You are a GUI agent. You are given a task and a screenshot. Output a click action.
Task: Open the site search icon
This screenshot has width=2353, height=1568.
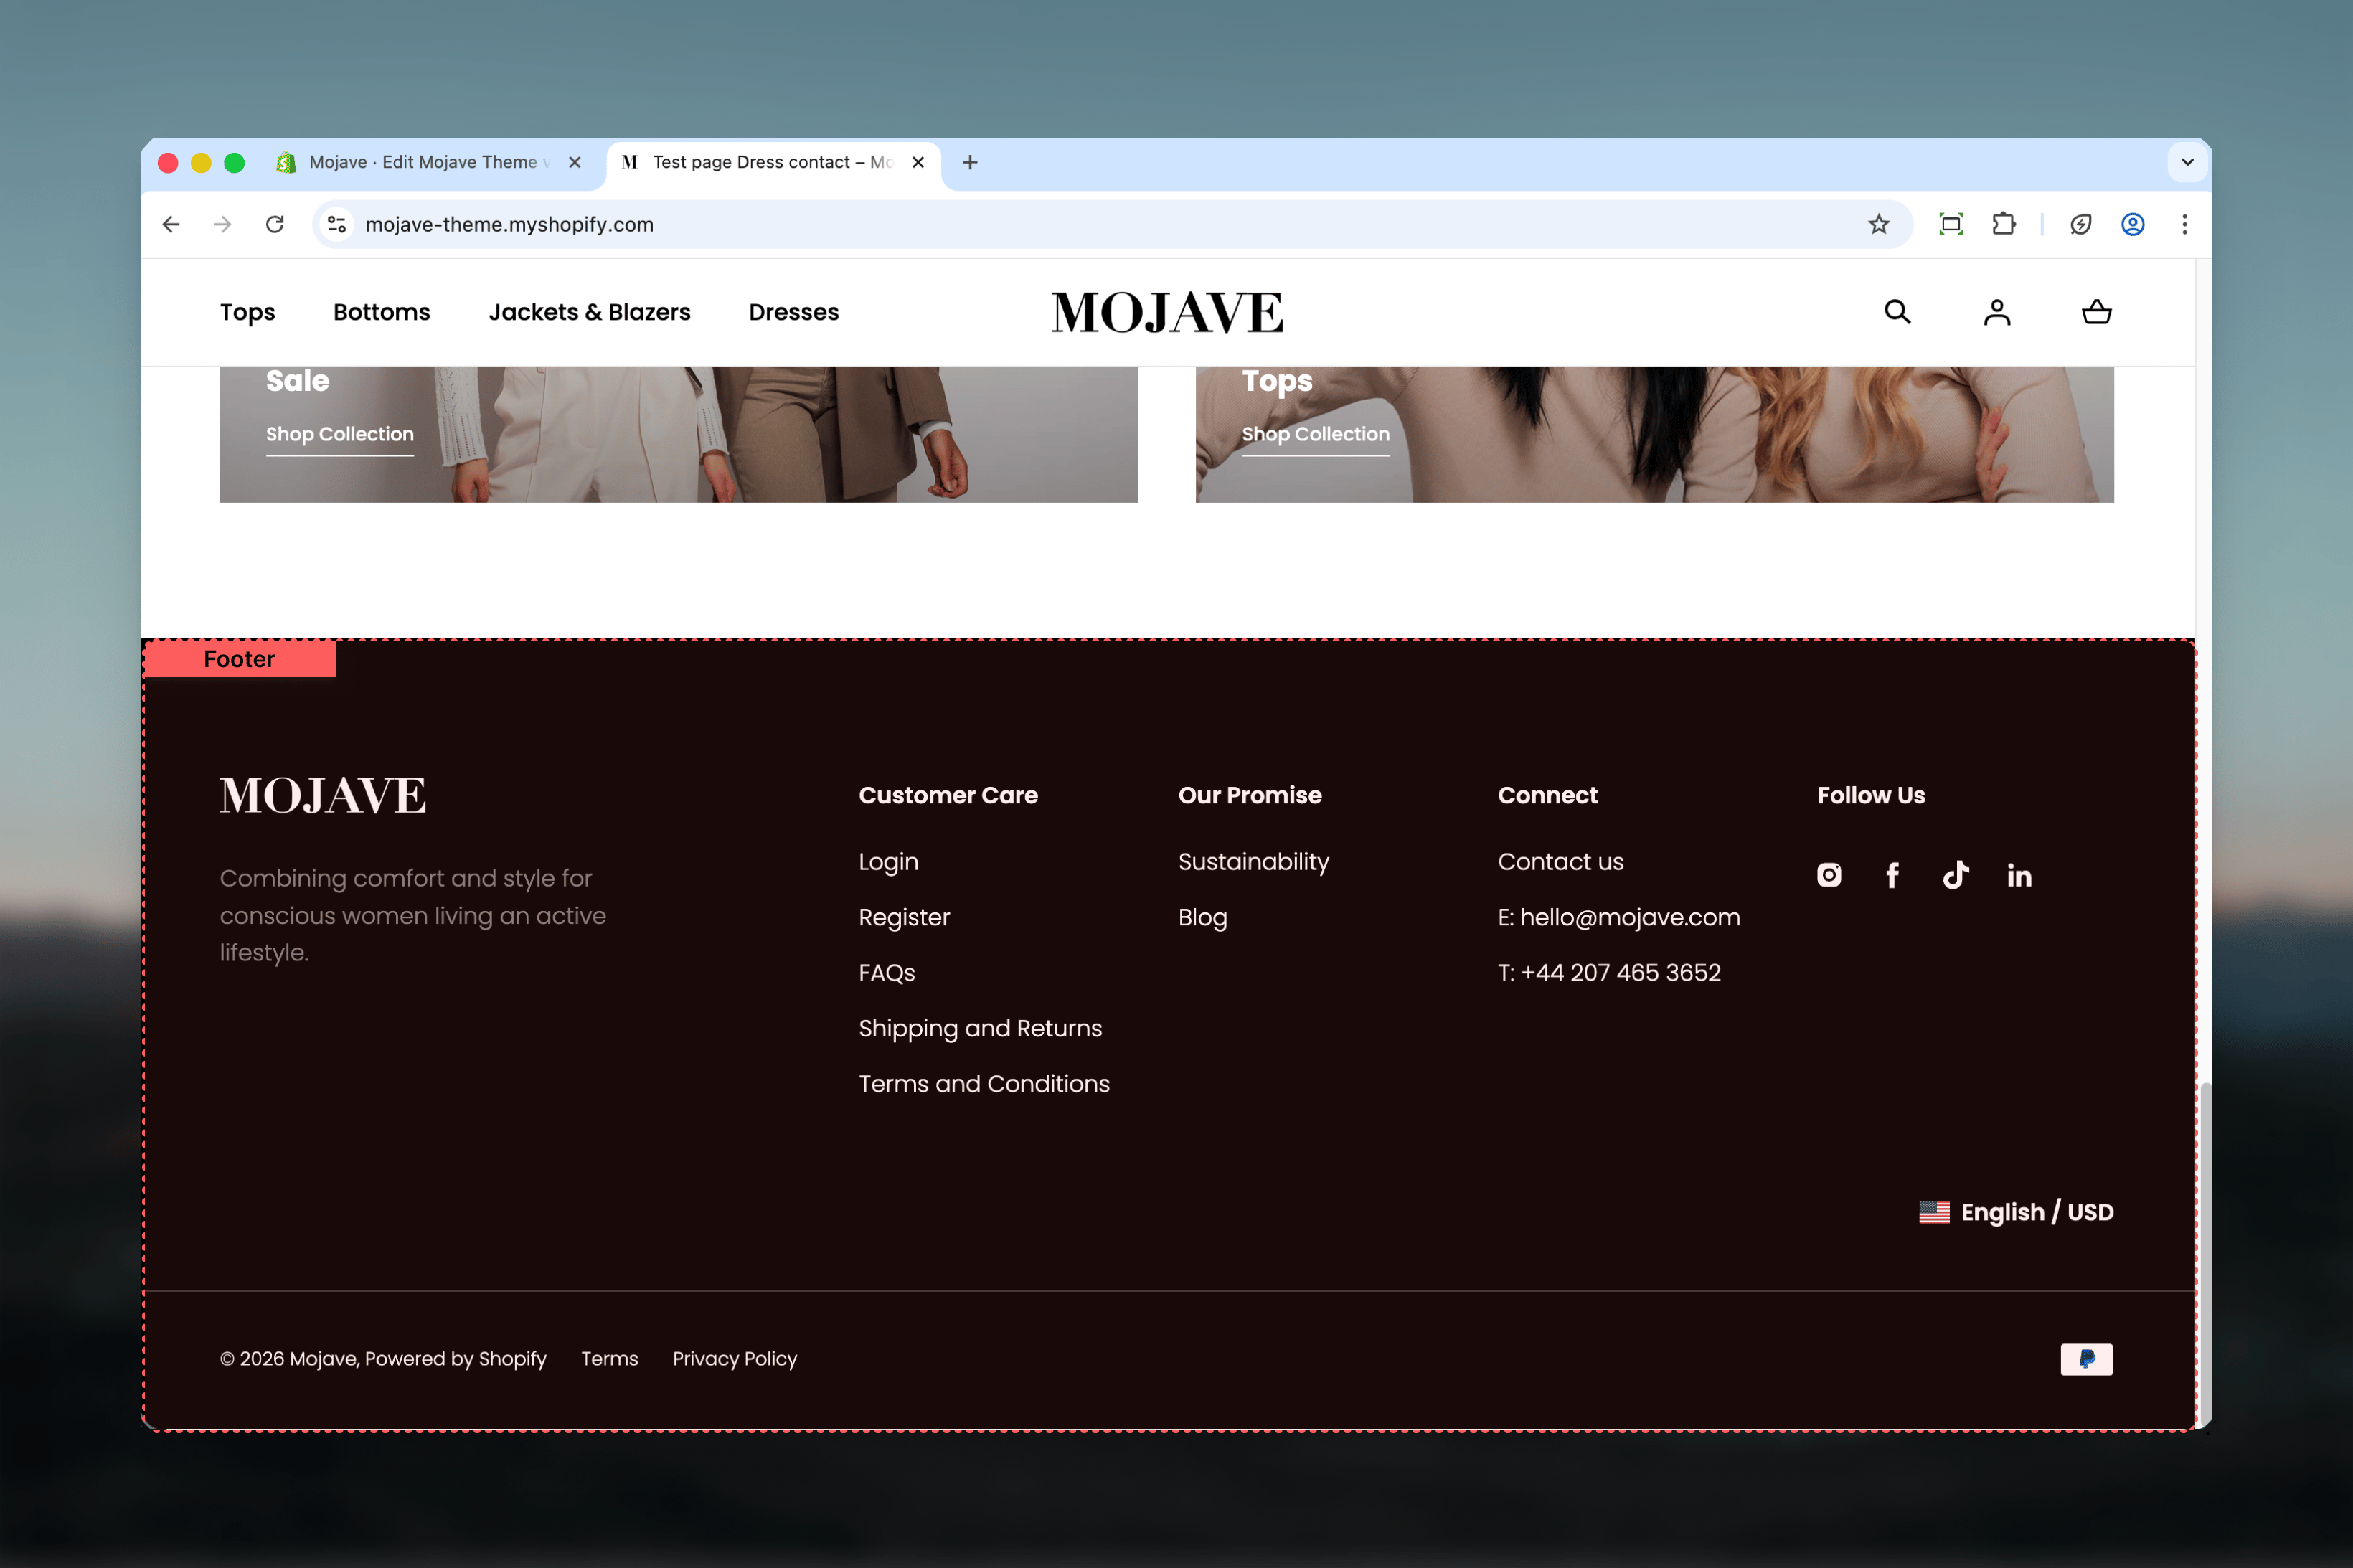point(1897,312)
